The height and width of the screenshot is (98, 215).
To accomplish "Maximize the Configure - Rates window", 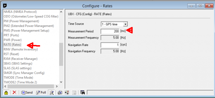I will (200, 6).
